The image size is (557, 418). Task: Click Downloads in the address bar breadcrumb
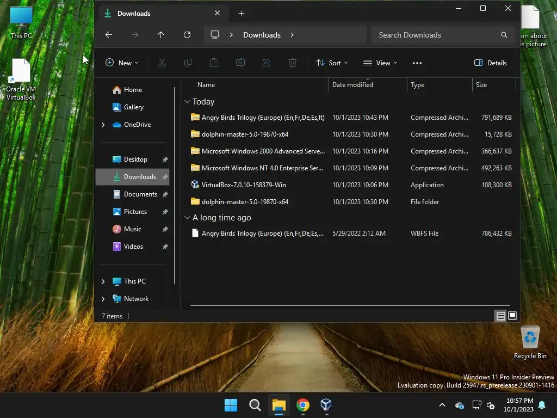click(x=262, y=35)
